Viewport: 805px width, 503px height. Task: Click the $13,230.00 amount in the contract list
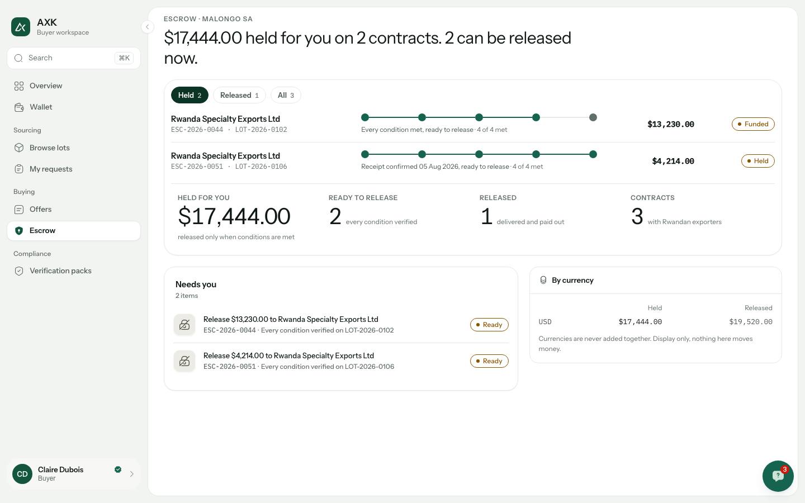tap(671, 124)
